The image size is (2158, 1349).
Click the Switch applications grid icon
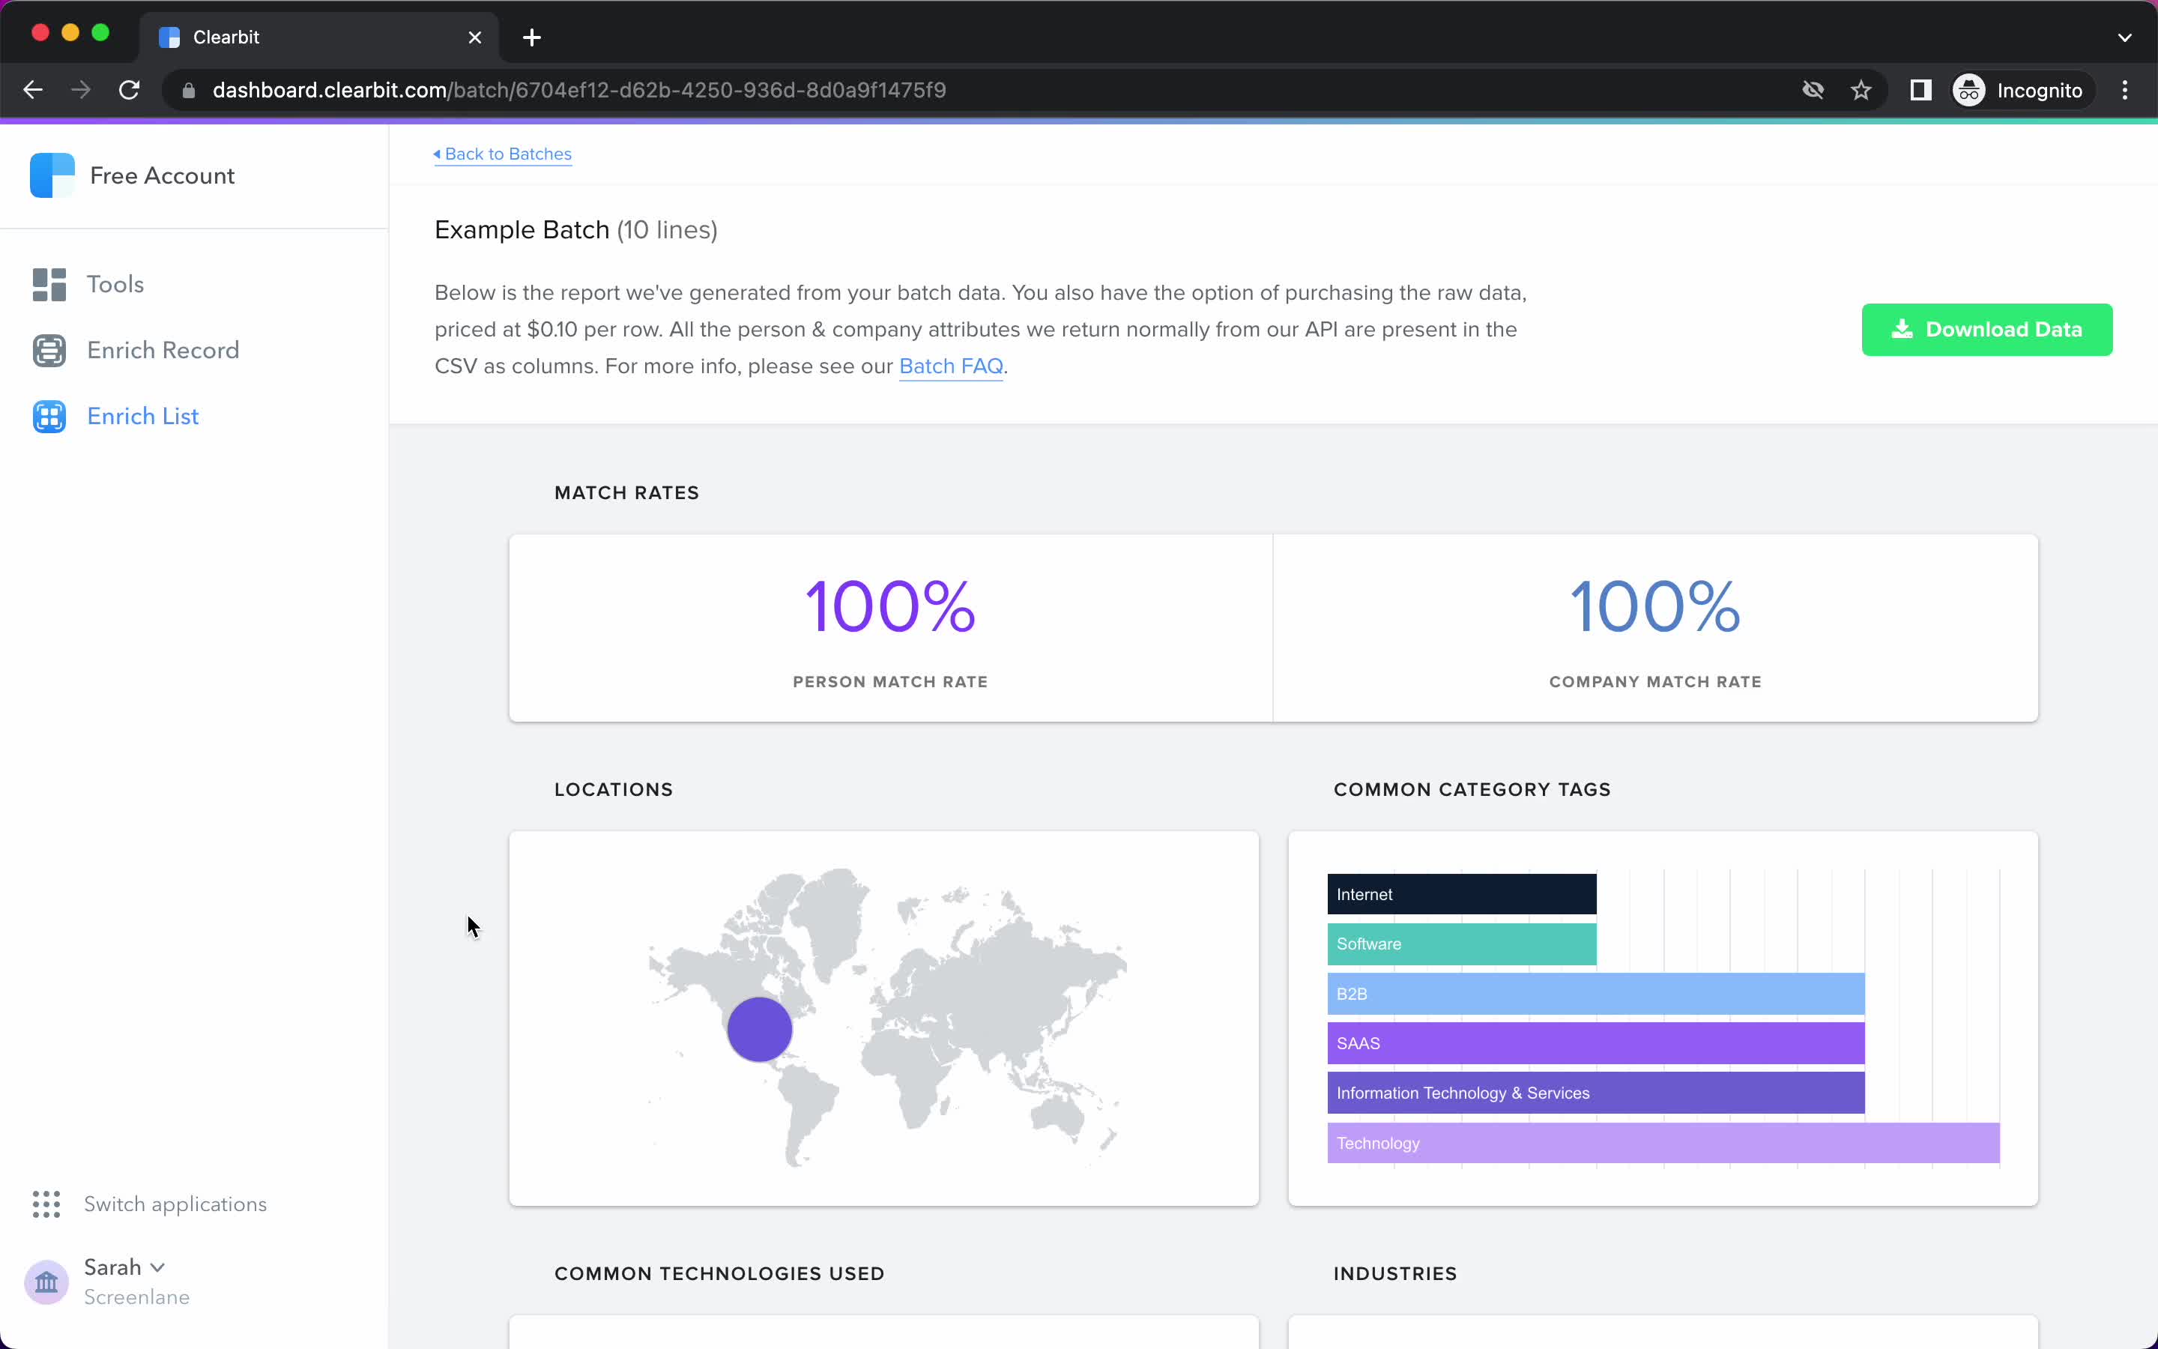pos(46,1204)
